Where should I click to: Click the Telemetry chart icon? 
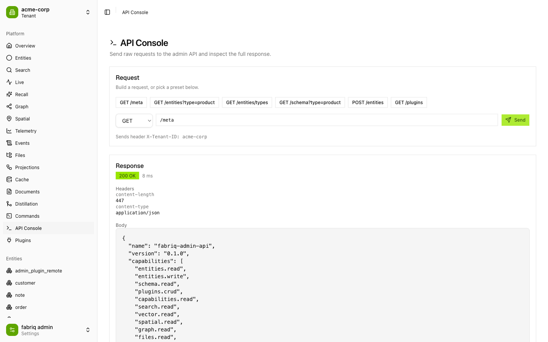pos(9,131)
